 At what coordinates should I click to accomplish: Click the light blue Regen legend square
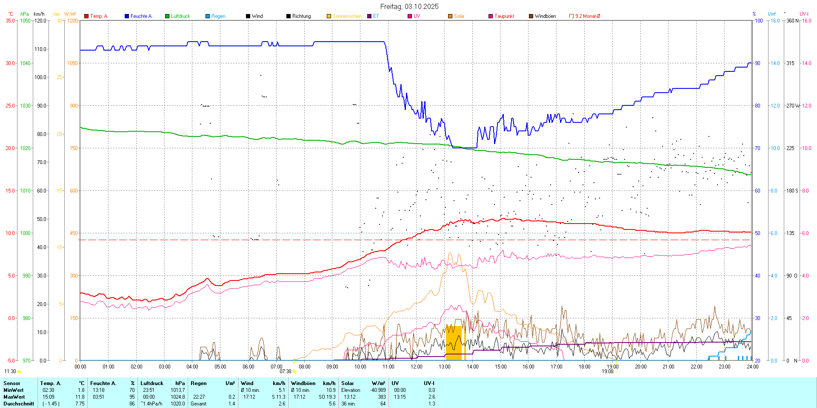pos(208,16)
